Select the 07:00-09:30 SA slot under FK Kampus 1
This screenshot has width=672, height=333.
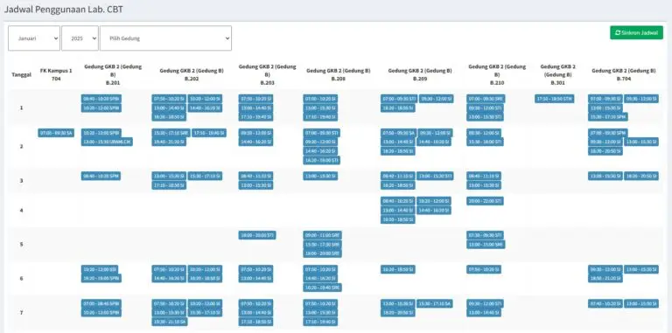[x=56, y=133]
